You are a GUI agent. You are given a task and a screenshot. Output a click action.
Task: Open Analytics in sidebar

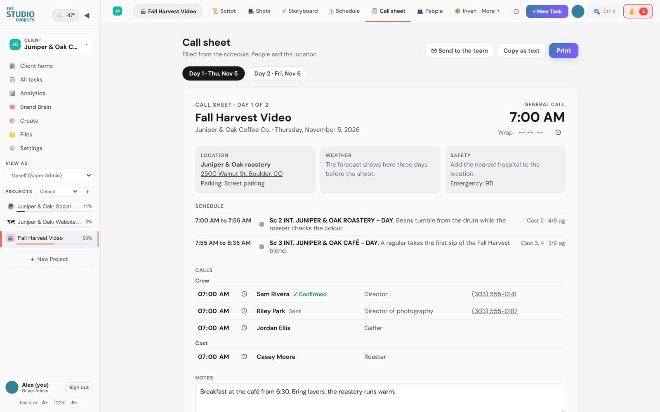(x=49, y=94)
